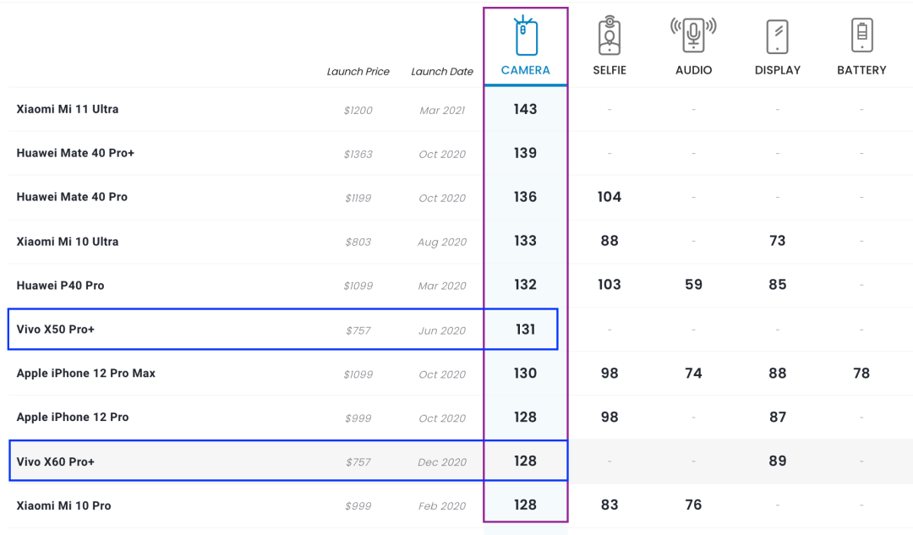Open the Apple iPhone 12 Pro Max entry
This screenshot has height=535, width=913.
click(86, 373)
